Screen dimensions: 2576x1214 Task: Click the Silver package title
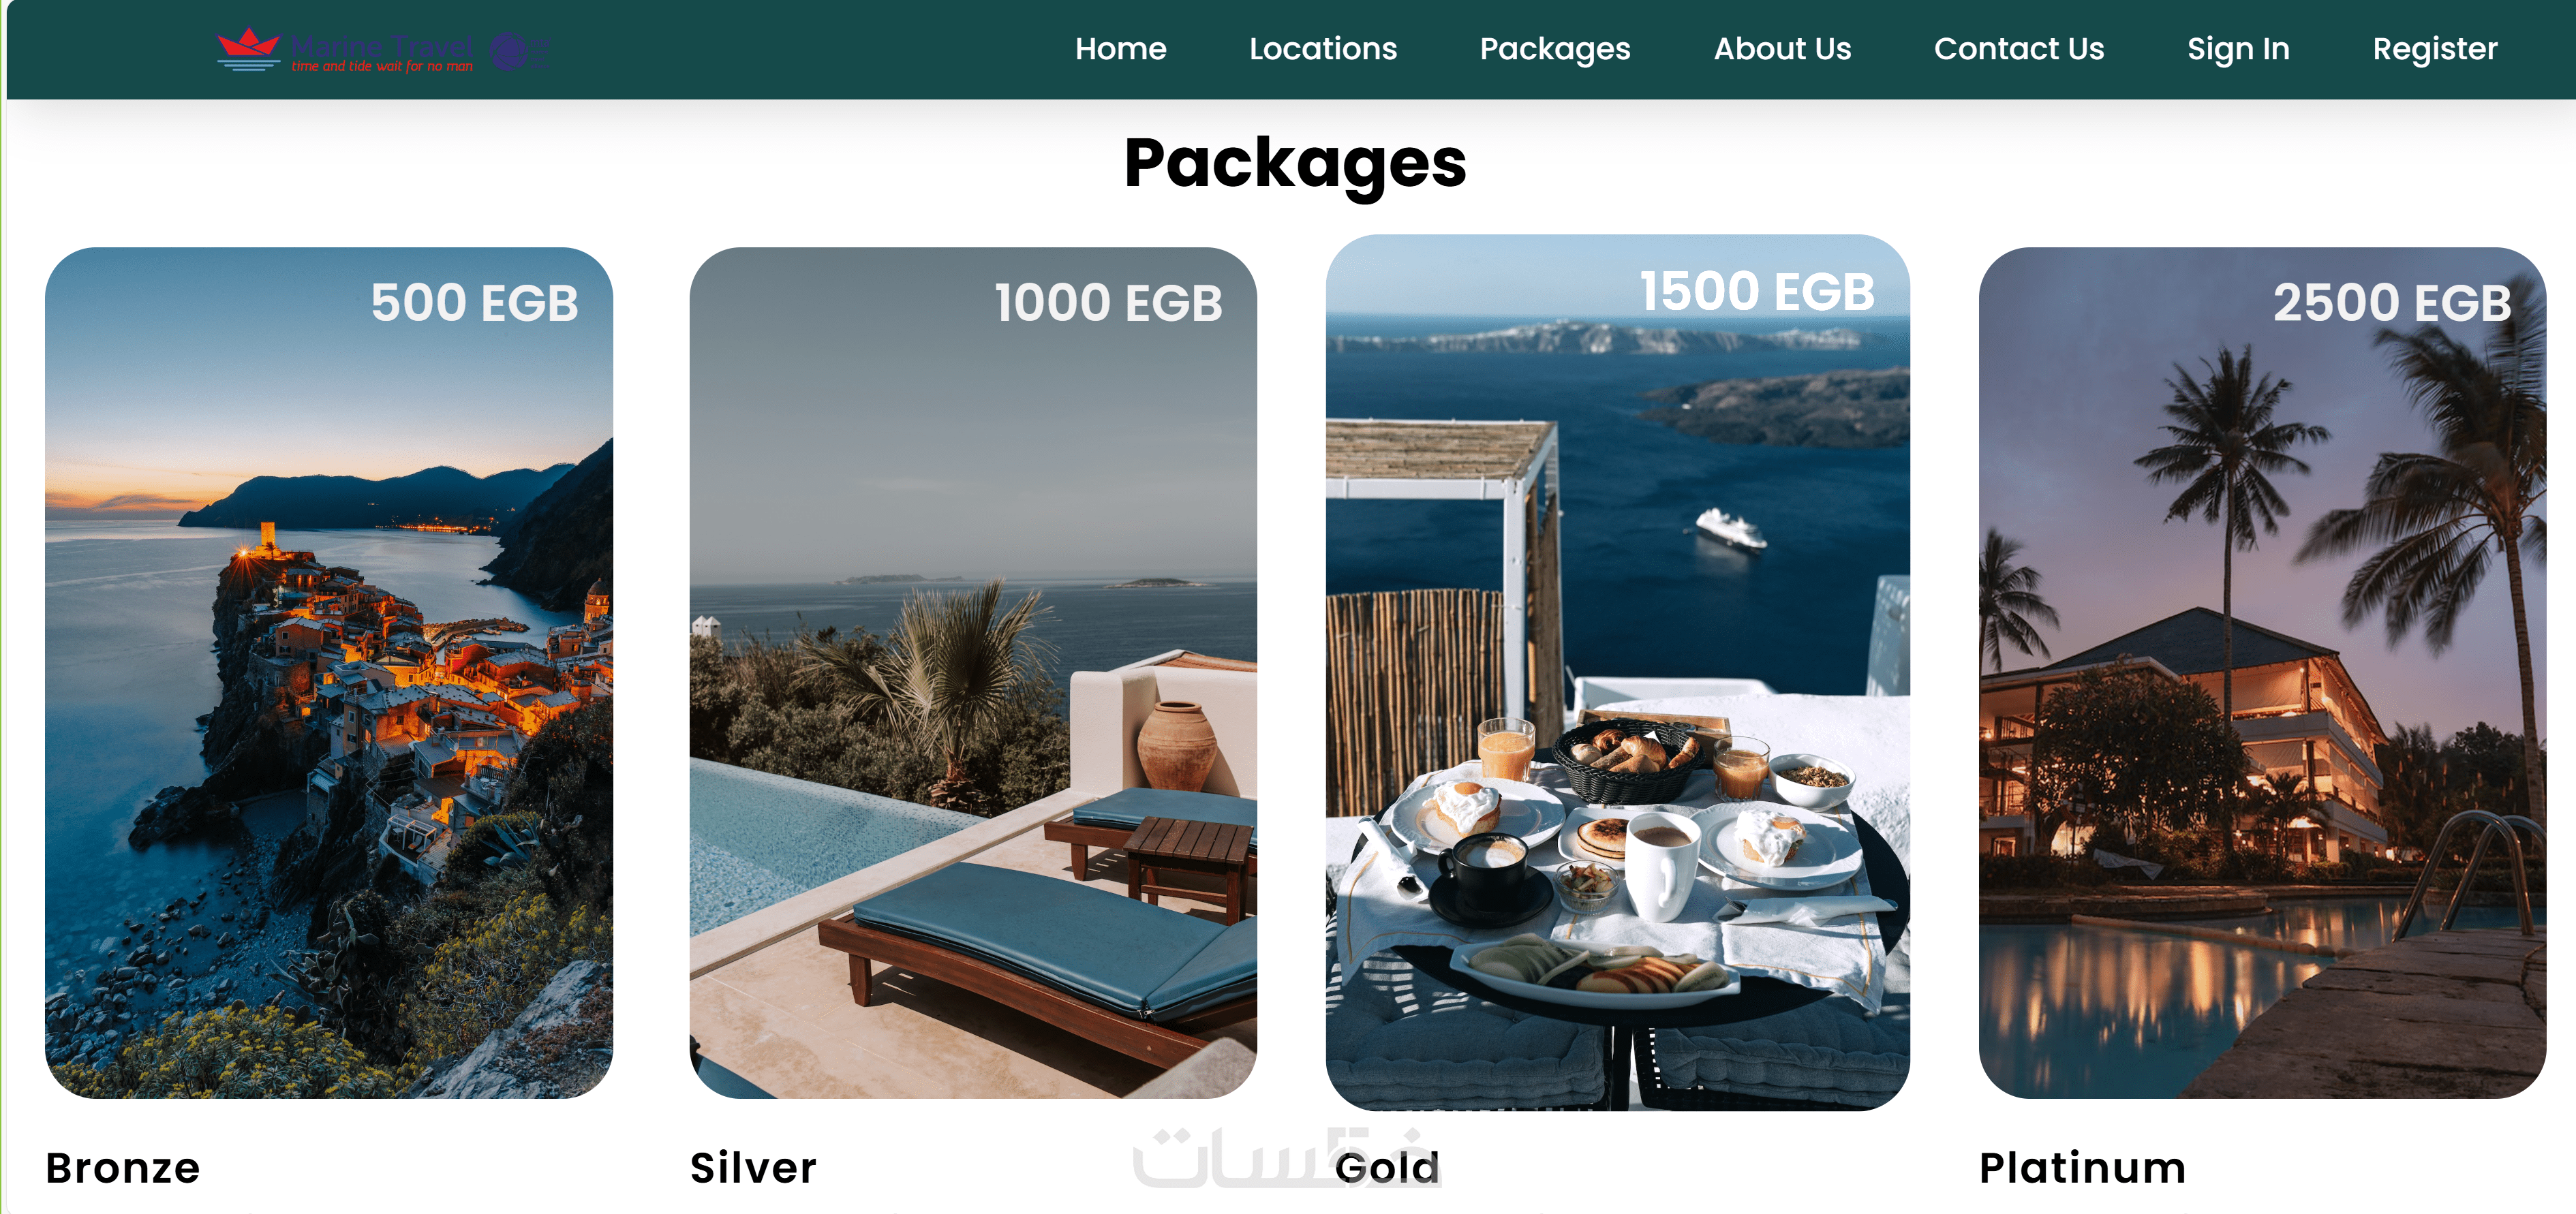[x=753, y=1167]
